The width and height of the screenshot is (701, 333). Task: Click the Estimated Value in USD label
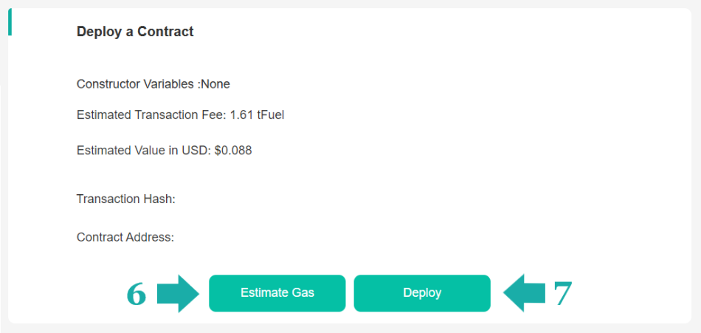tap(144, 151)
